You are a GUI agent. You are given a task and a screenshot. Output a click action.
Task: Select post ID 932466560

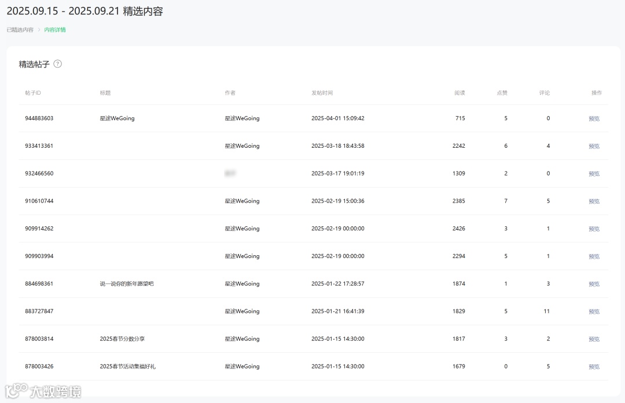[39, 173]
